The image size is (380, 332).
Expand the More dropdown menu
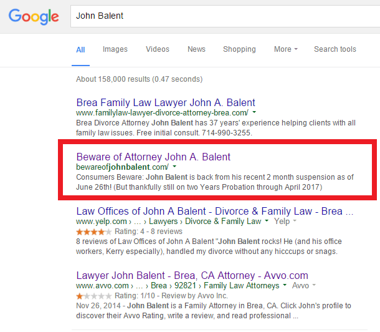click(x=286, y=49)
